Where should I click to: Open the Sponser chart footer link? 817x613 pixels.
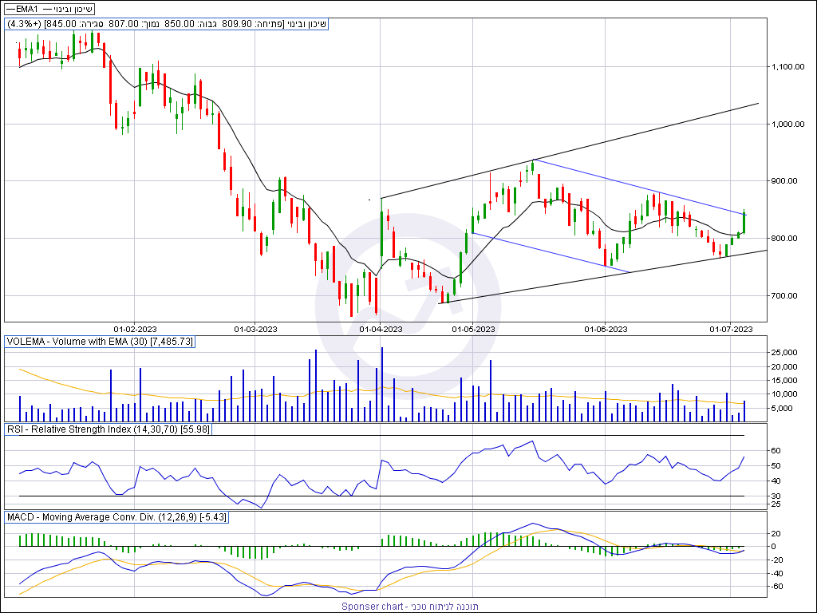click(409, 607)
